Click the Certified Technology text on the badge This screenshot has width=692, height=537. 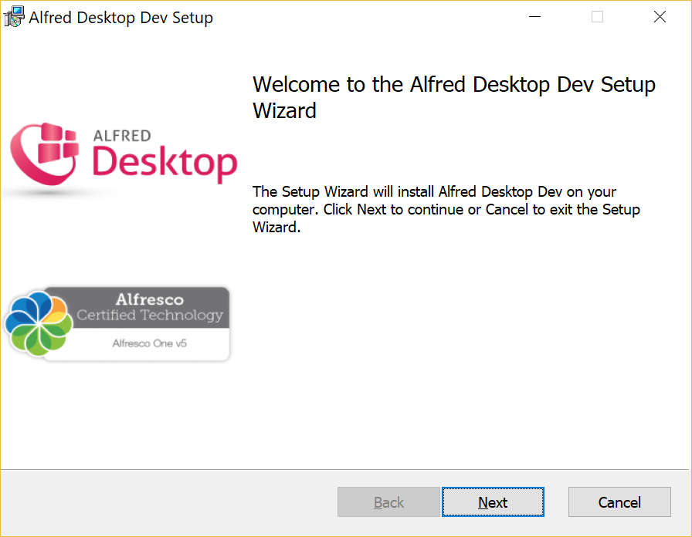(149, 315)
